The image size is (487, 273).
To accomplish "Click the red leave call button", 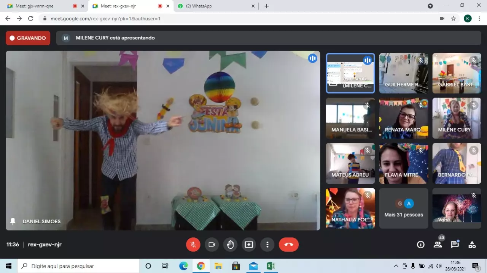I will click(x=288, y=245).
